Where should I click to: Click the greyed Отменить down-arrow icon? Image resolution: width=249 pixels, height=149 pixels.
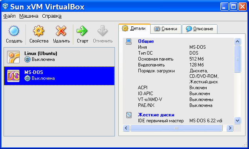click(x=102, y=31)
